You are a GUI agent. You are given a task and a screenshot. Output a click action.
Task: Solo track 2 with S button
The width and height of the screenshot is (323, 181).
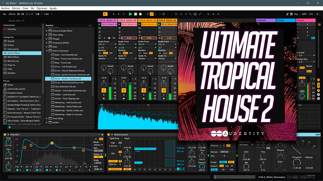coord(124,95)
